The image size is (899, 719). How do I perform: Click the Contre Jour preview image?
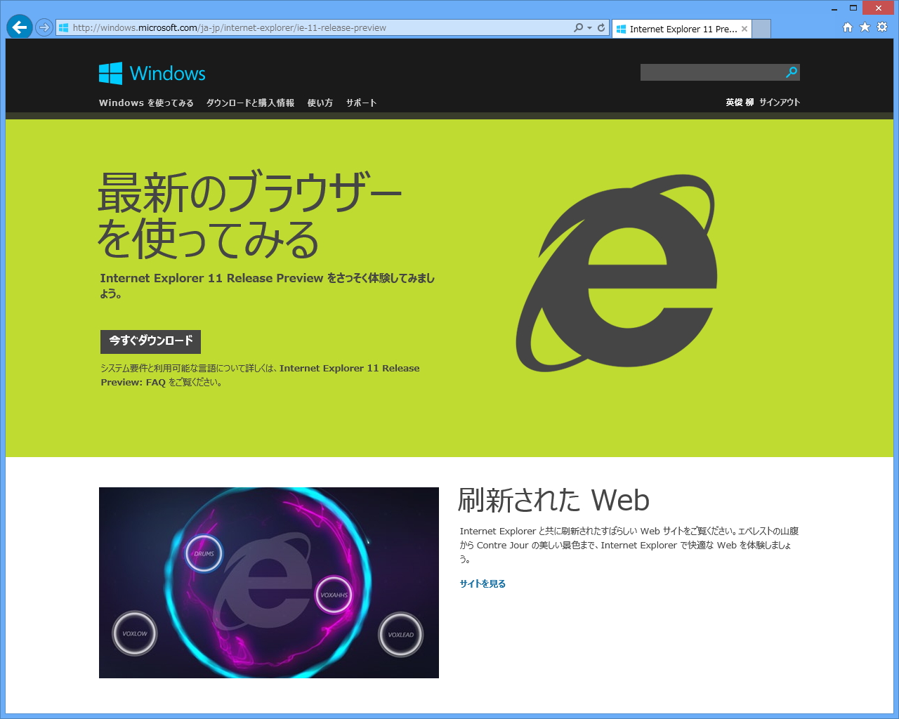[268, 582]
